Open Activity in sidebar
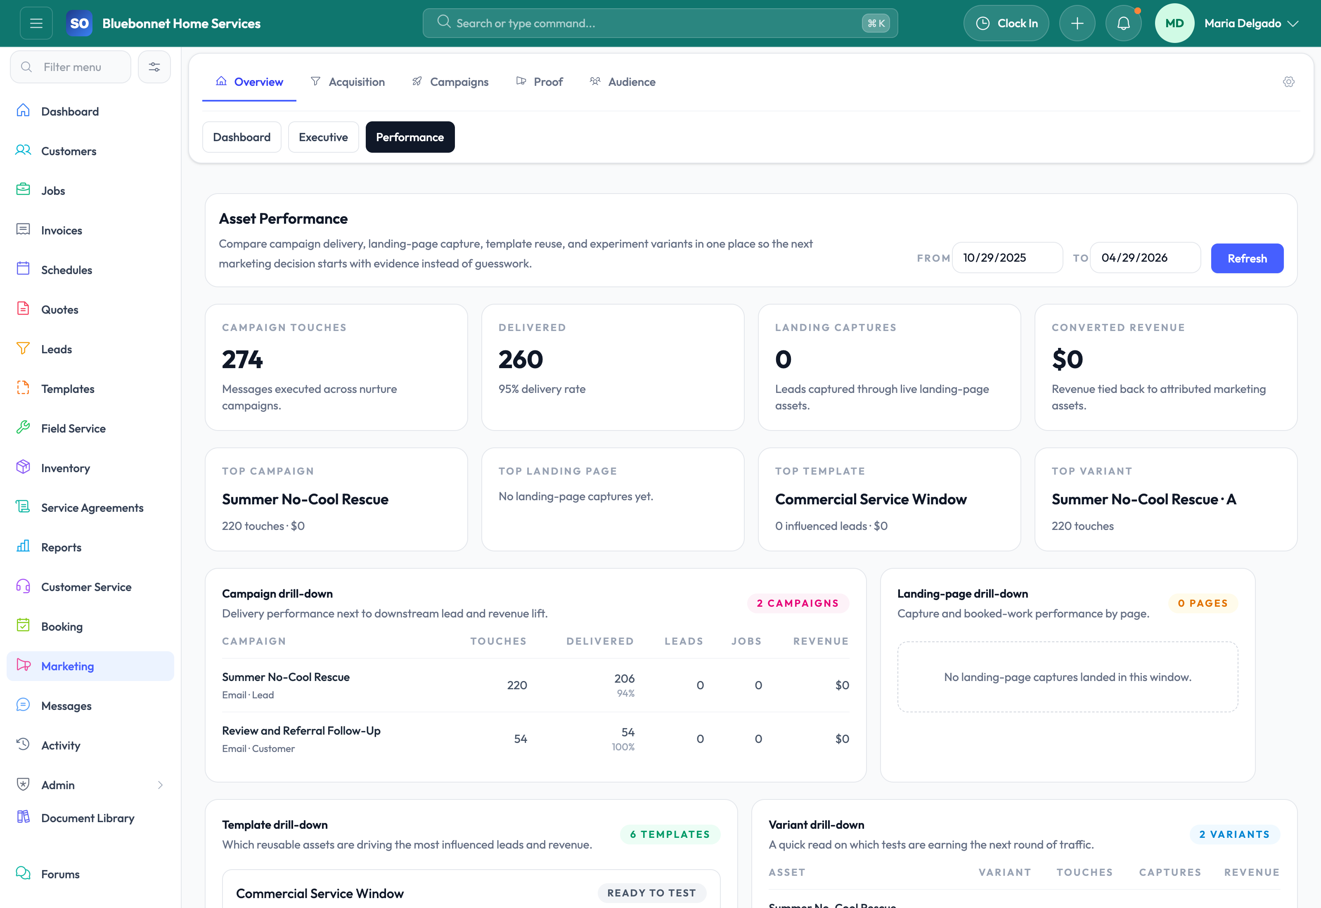1321x908 pixels. click(90, 746)
